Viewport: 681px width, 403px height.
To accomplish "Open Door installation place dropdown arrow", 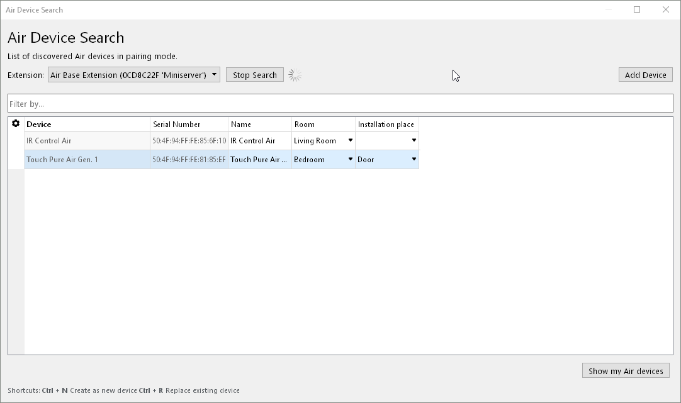I will [414, 159].
